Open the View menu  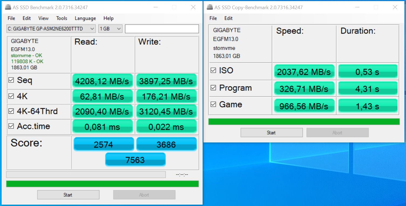pos(43,18)
